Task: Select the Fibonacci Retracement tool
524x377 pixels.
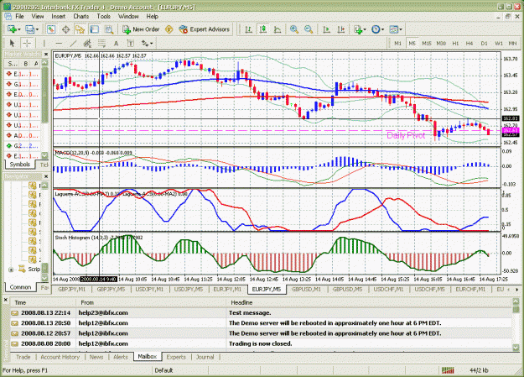Action: pos(101,43)
